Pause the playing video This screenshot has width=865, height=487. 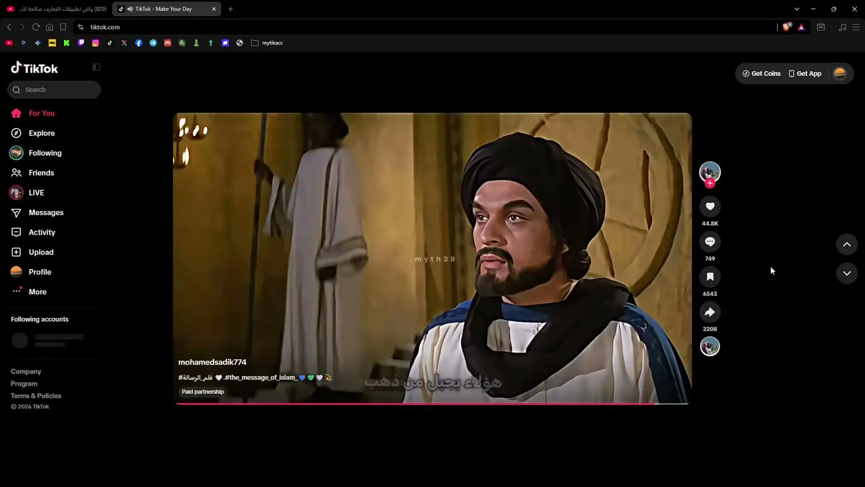[x=432, y=258]
